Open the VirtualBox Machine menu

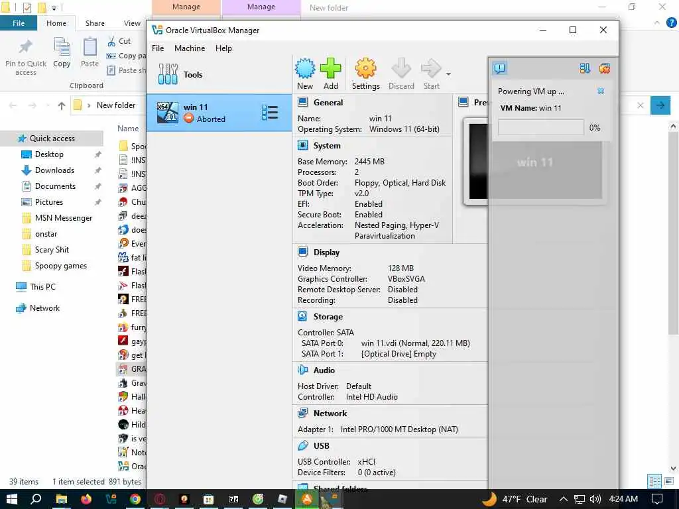point(189,48)
